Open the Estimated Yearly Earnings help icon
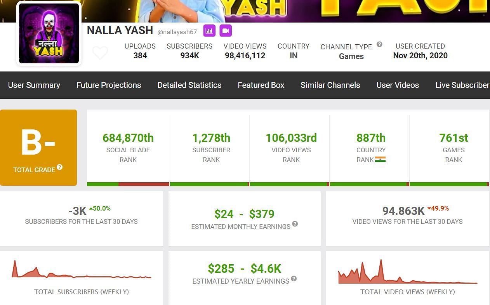 [294, 279]
